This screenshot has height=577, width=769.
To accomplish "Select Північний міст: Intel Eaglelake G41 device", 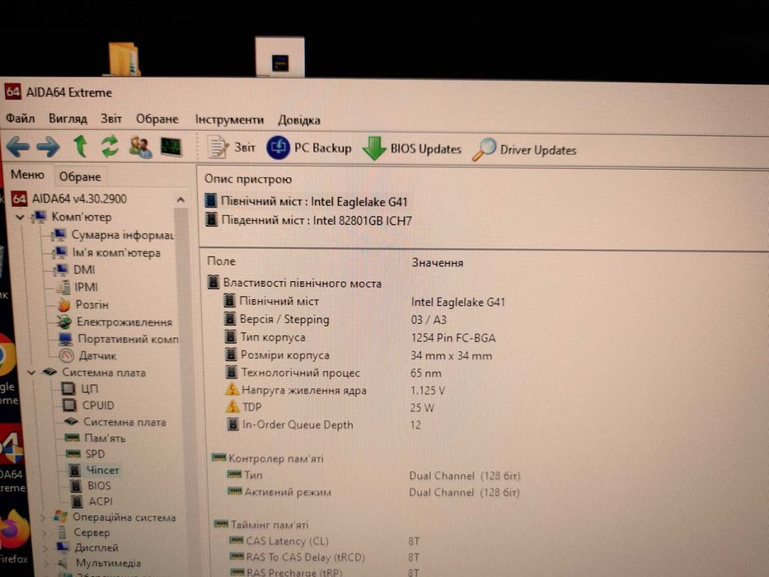I will (x=306, y=201).
